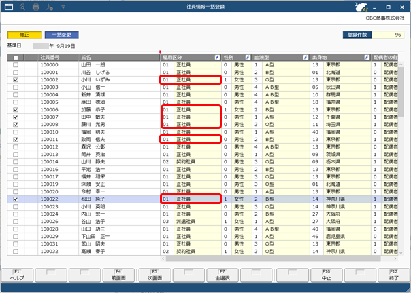Click the 茨城県 cell for 100013
The height and width of the screenshot is (293, 411).
[347, 155]
